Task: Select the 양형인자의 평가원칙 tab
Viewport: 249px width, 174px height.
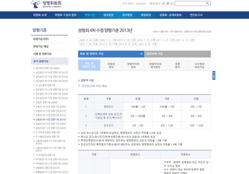Action: click(x=155, y=65)
